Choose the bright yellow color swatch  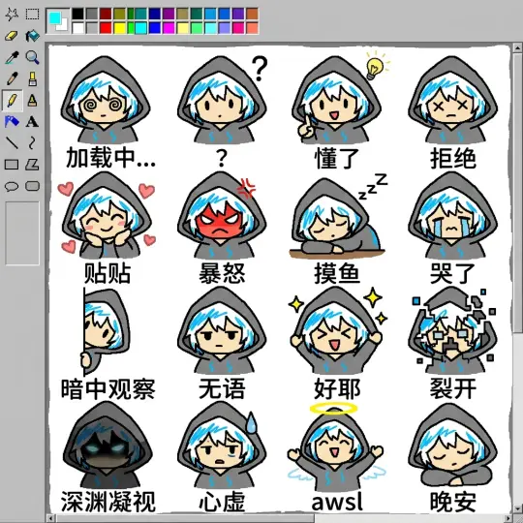(x=120, y=28)
